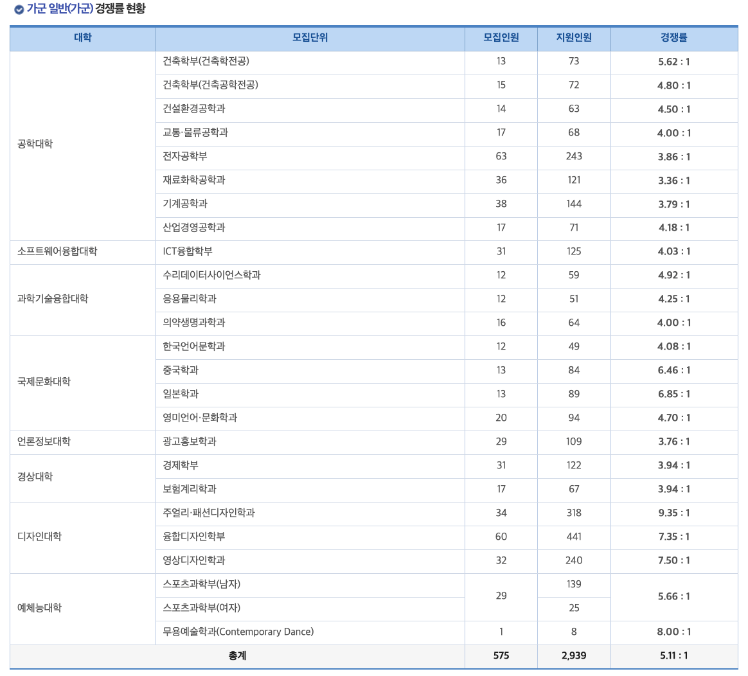The height and width of the screenshot is (676, 748).
Task: Click the 지원인원 column header
Action: click(573, 39)
